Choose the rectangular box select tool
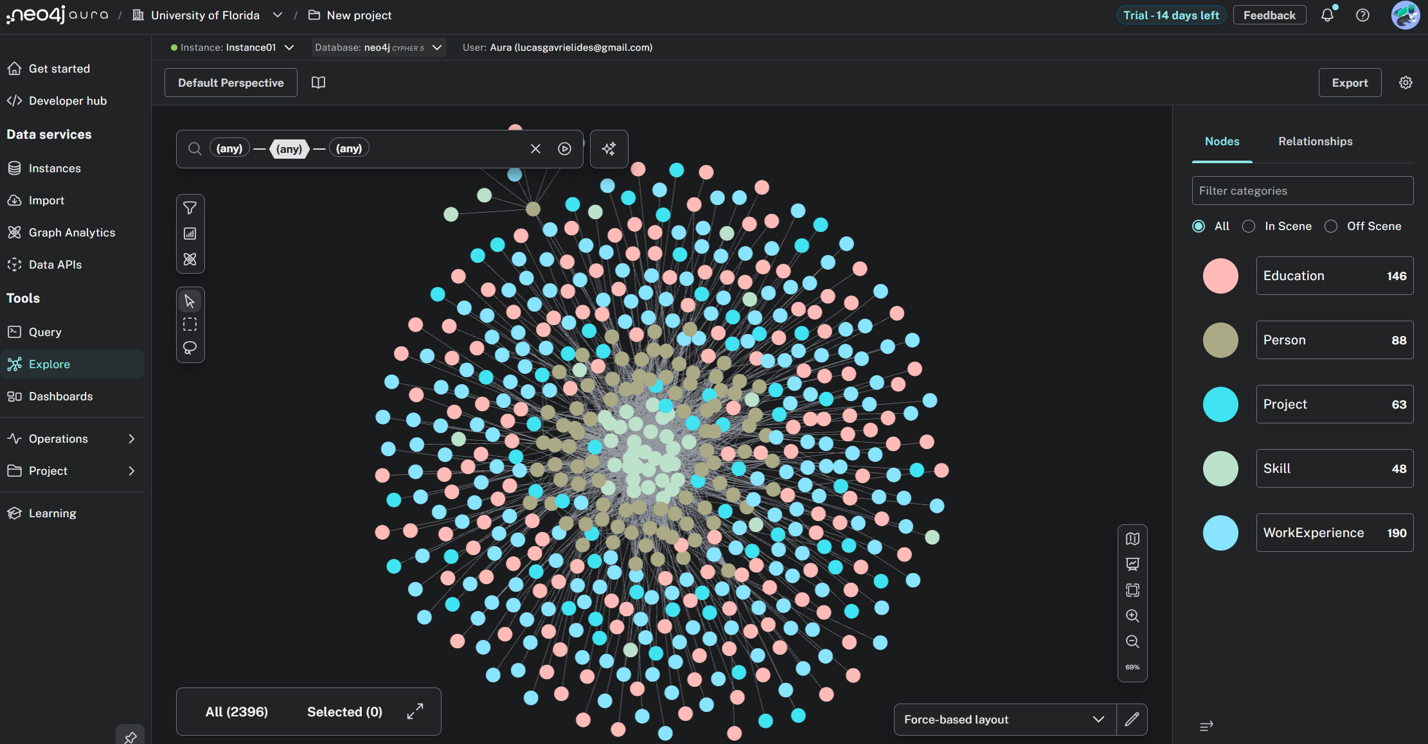This screenshot has width=1428, height=744. [x=190, y=324]
